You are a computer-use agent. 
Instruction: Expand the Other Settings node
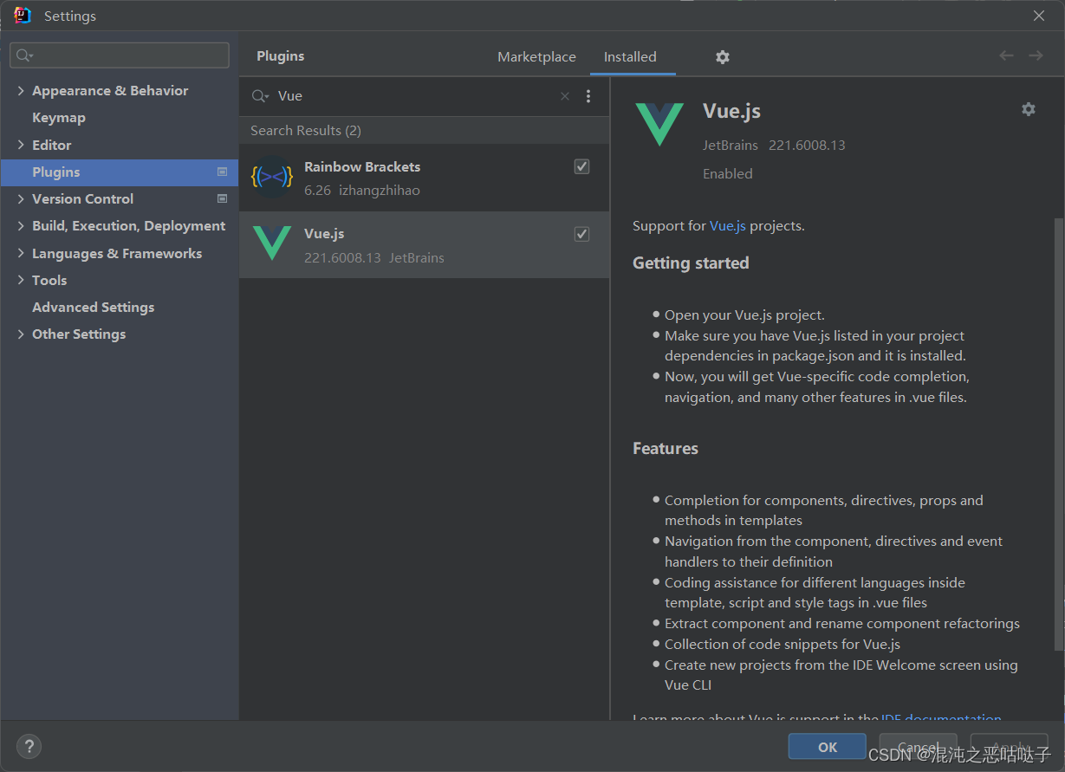click(21, 334)
